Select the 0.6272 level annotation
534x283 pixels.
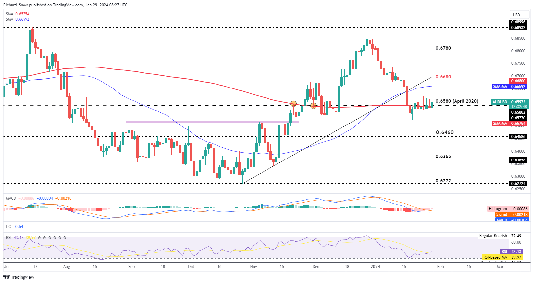pos(443,181)
